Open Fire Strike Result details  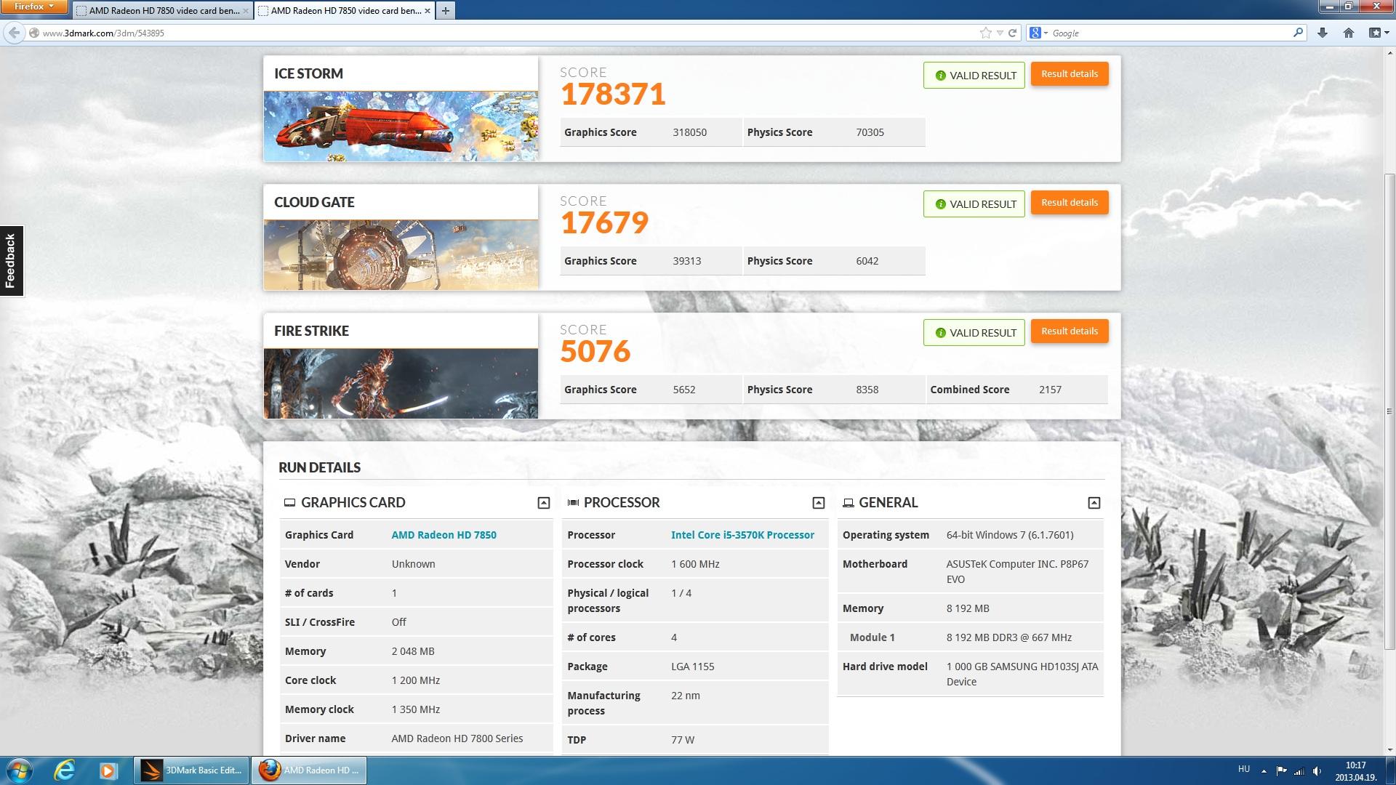pos(1070,331)
